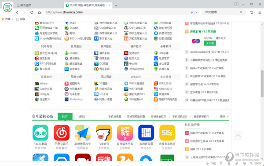Click the PPTV网络电视 icon
Screen dimensions: 264x166
pyautogui.click(x=37, y=64)
